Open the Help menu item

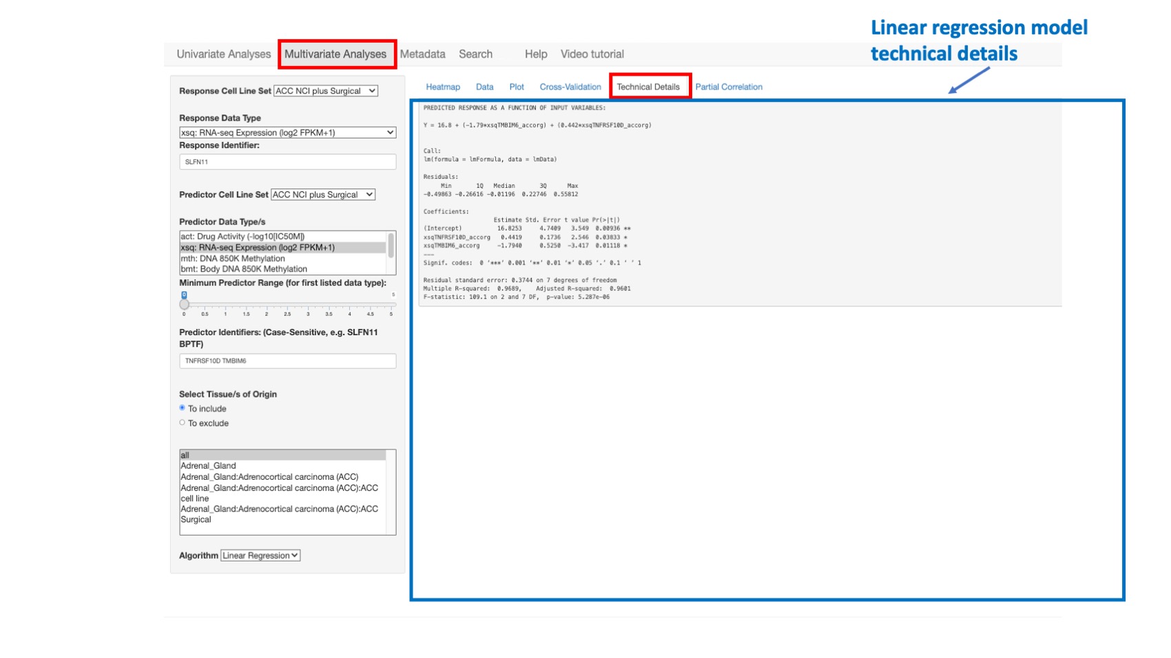coord(535,54)
